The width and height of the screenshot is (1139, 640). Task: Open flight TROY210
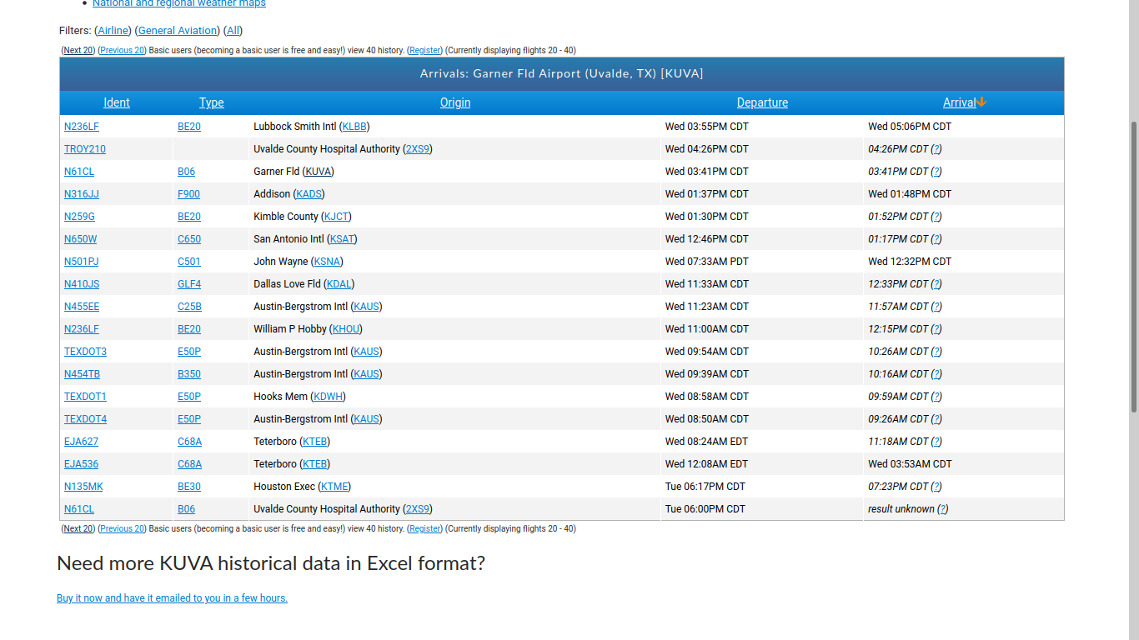[85, 149]
